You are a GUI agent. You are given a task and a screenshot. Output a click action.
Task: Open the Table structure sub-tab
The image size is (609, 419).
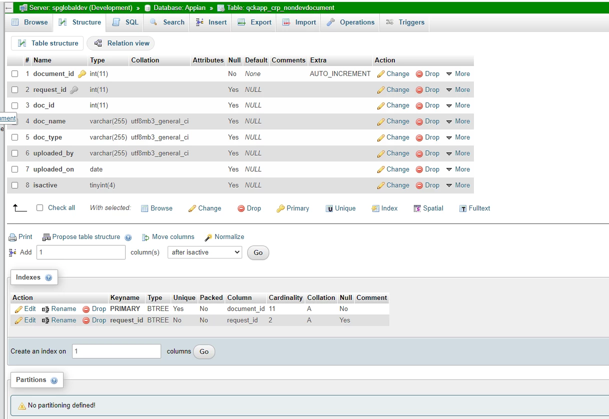point(48,43)
